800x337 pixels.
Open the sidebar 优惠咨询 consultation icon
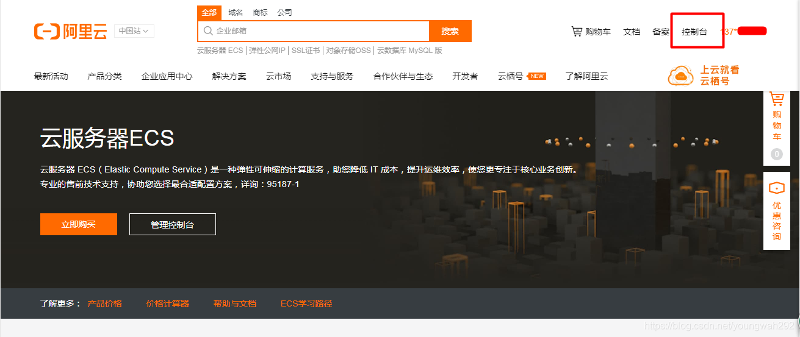click(x=776, y=187)
